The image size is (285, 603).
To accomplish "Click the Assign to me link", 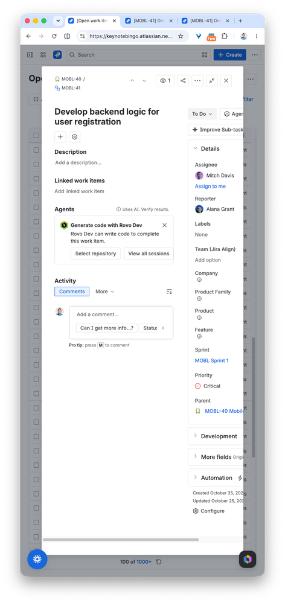I will (x=210, y=186).
